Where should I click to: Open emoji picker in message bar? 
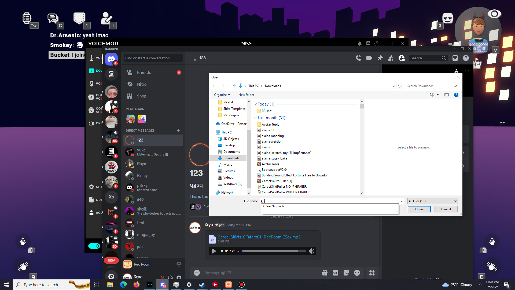357,273
